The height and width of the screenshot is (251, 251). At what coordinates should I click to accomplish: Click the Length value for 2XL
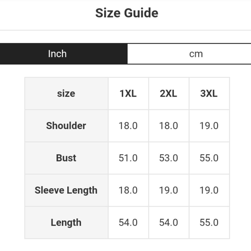pos(168,223)
